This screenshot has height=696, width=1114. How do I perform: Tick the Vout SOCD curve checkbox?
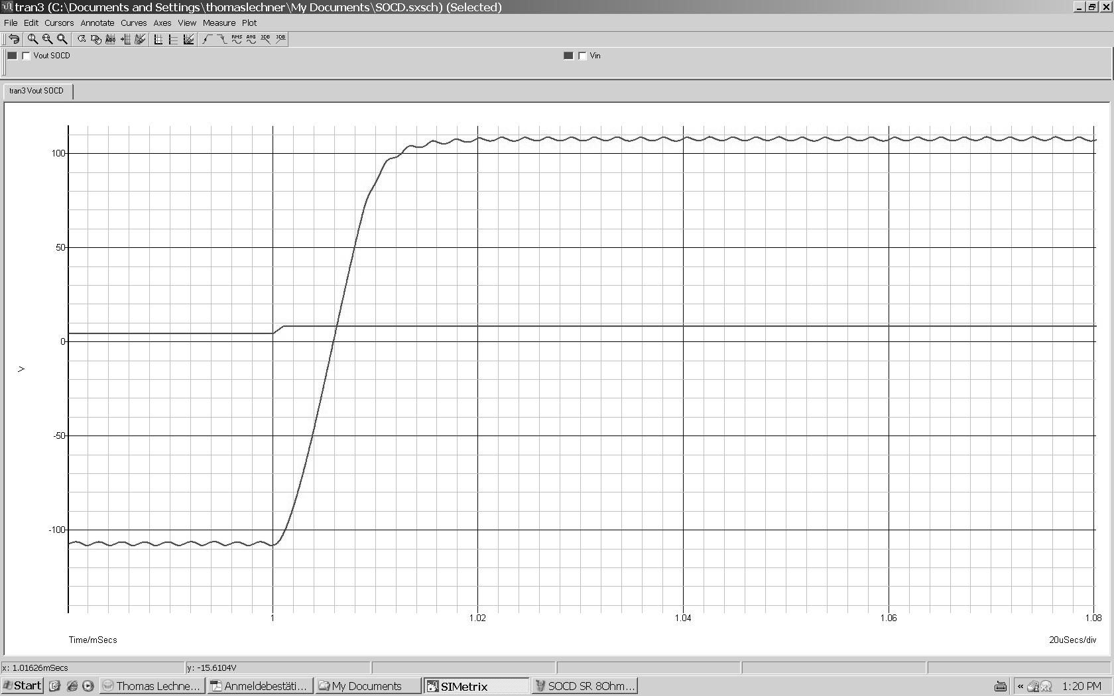click(27, 56)
